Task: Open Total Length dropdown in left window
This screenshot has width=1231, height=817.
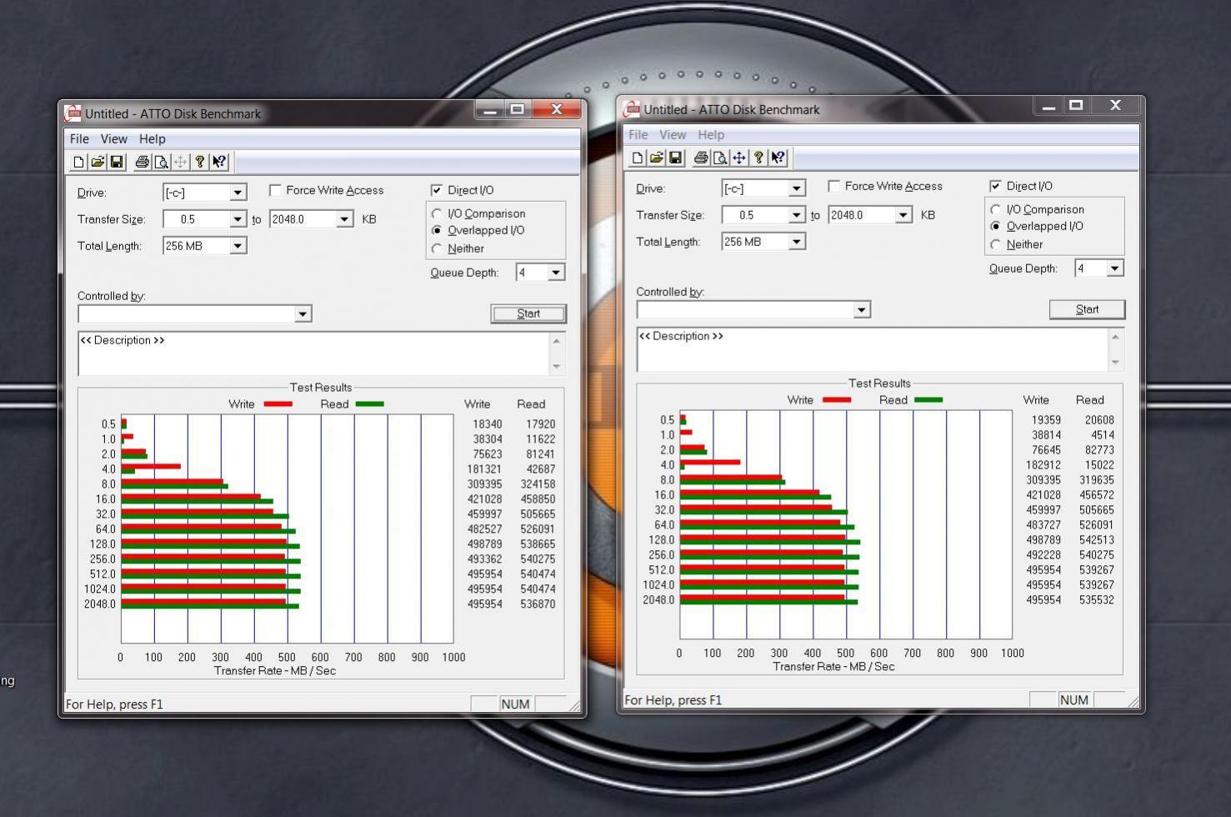Action: [238, 246]
